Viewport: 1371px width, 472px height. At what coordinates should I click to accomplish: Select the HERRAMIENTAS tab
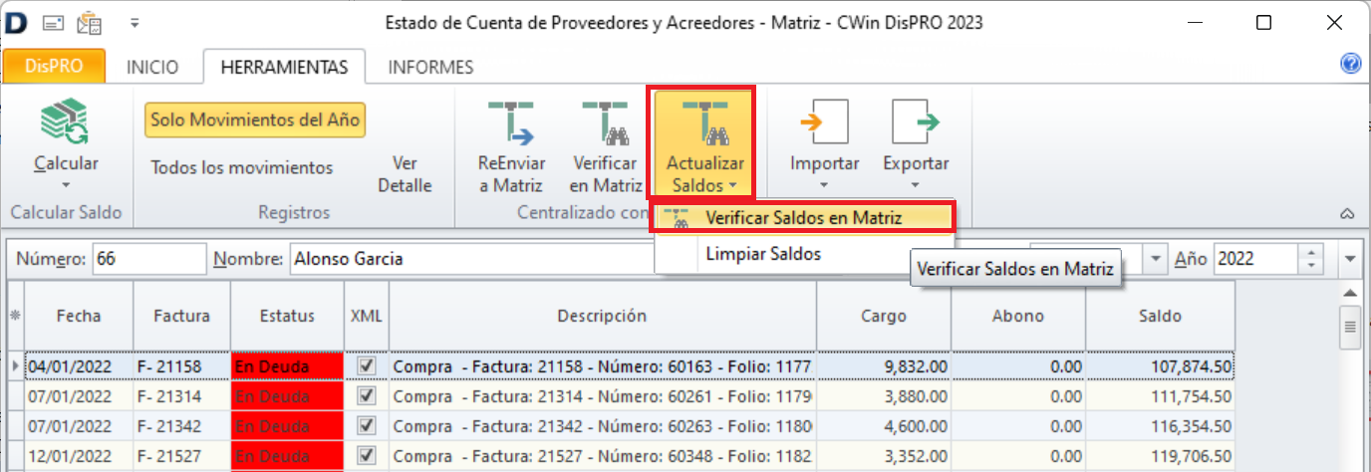284,68
